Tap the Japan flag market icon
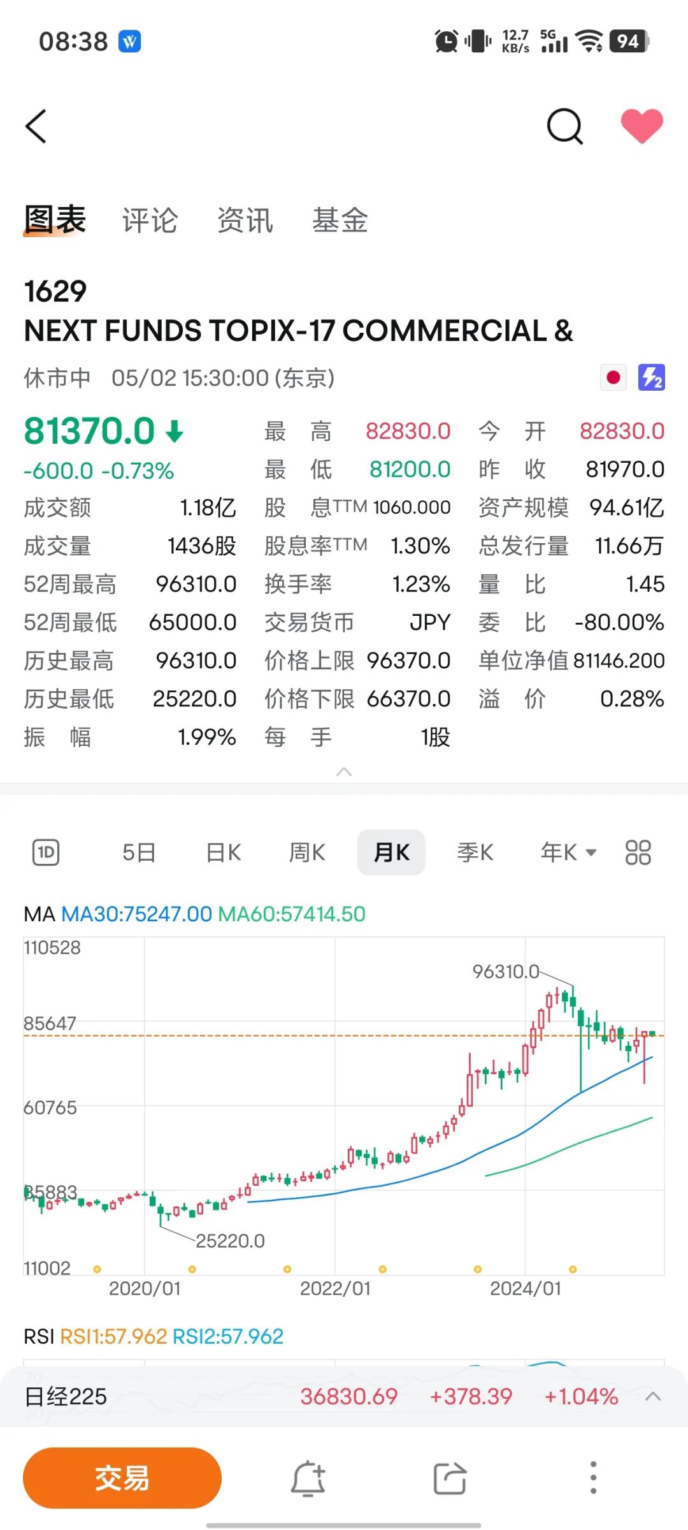Screen dimensions: 688x1530 coord(613,377)
